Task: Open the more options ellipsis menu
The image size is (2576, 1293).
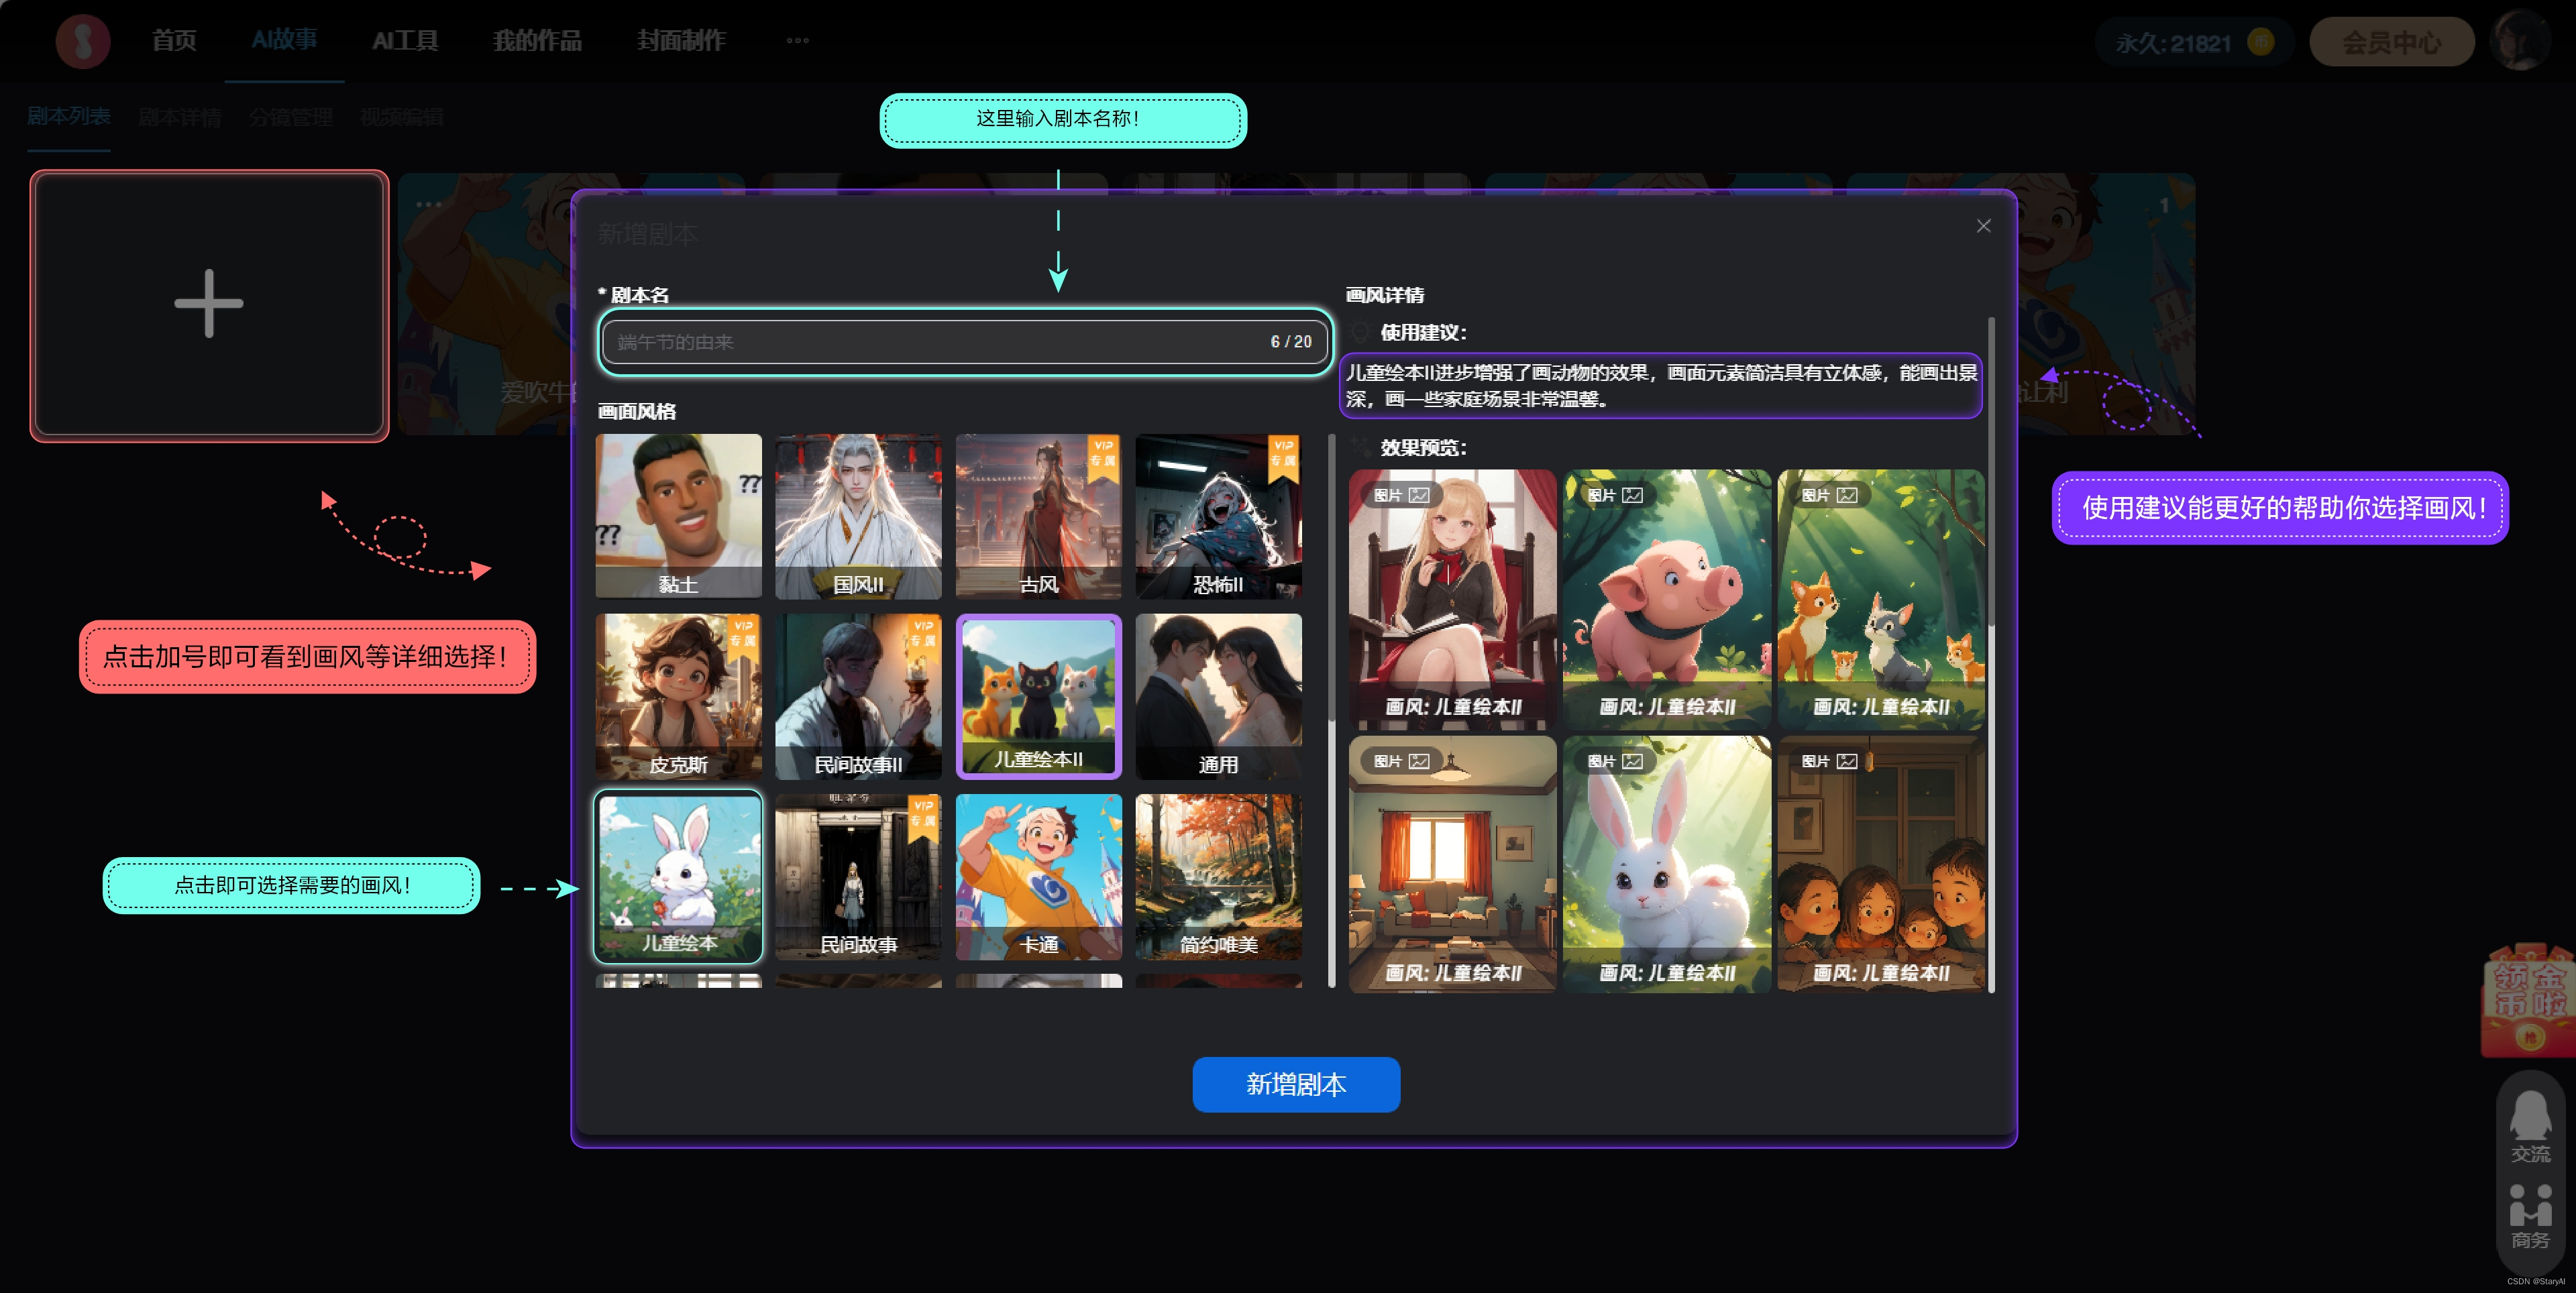Action: (797, 41)
